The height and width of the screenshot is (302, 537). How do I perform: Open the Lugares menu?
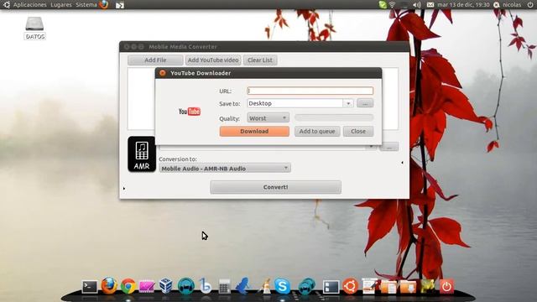(x=61, y=5)
